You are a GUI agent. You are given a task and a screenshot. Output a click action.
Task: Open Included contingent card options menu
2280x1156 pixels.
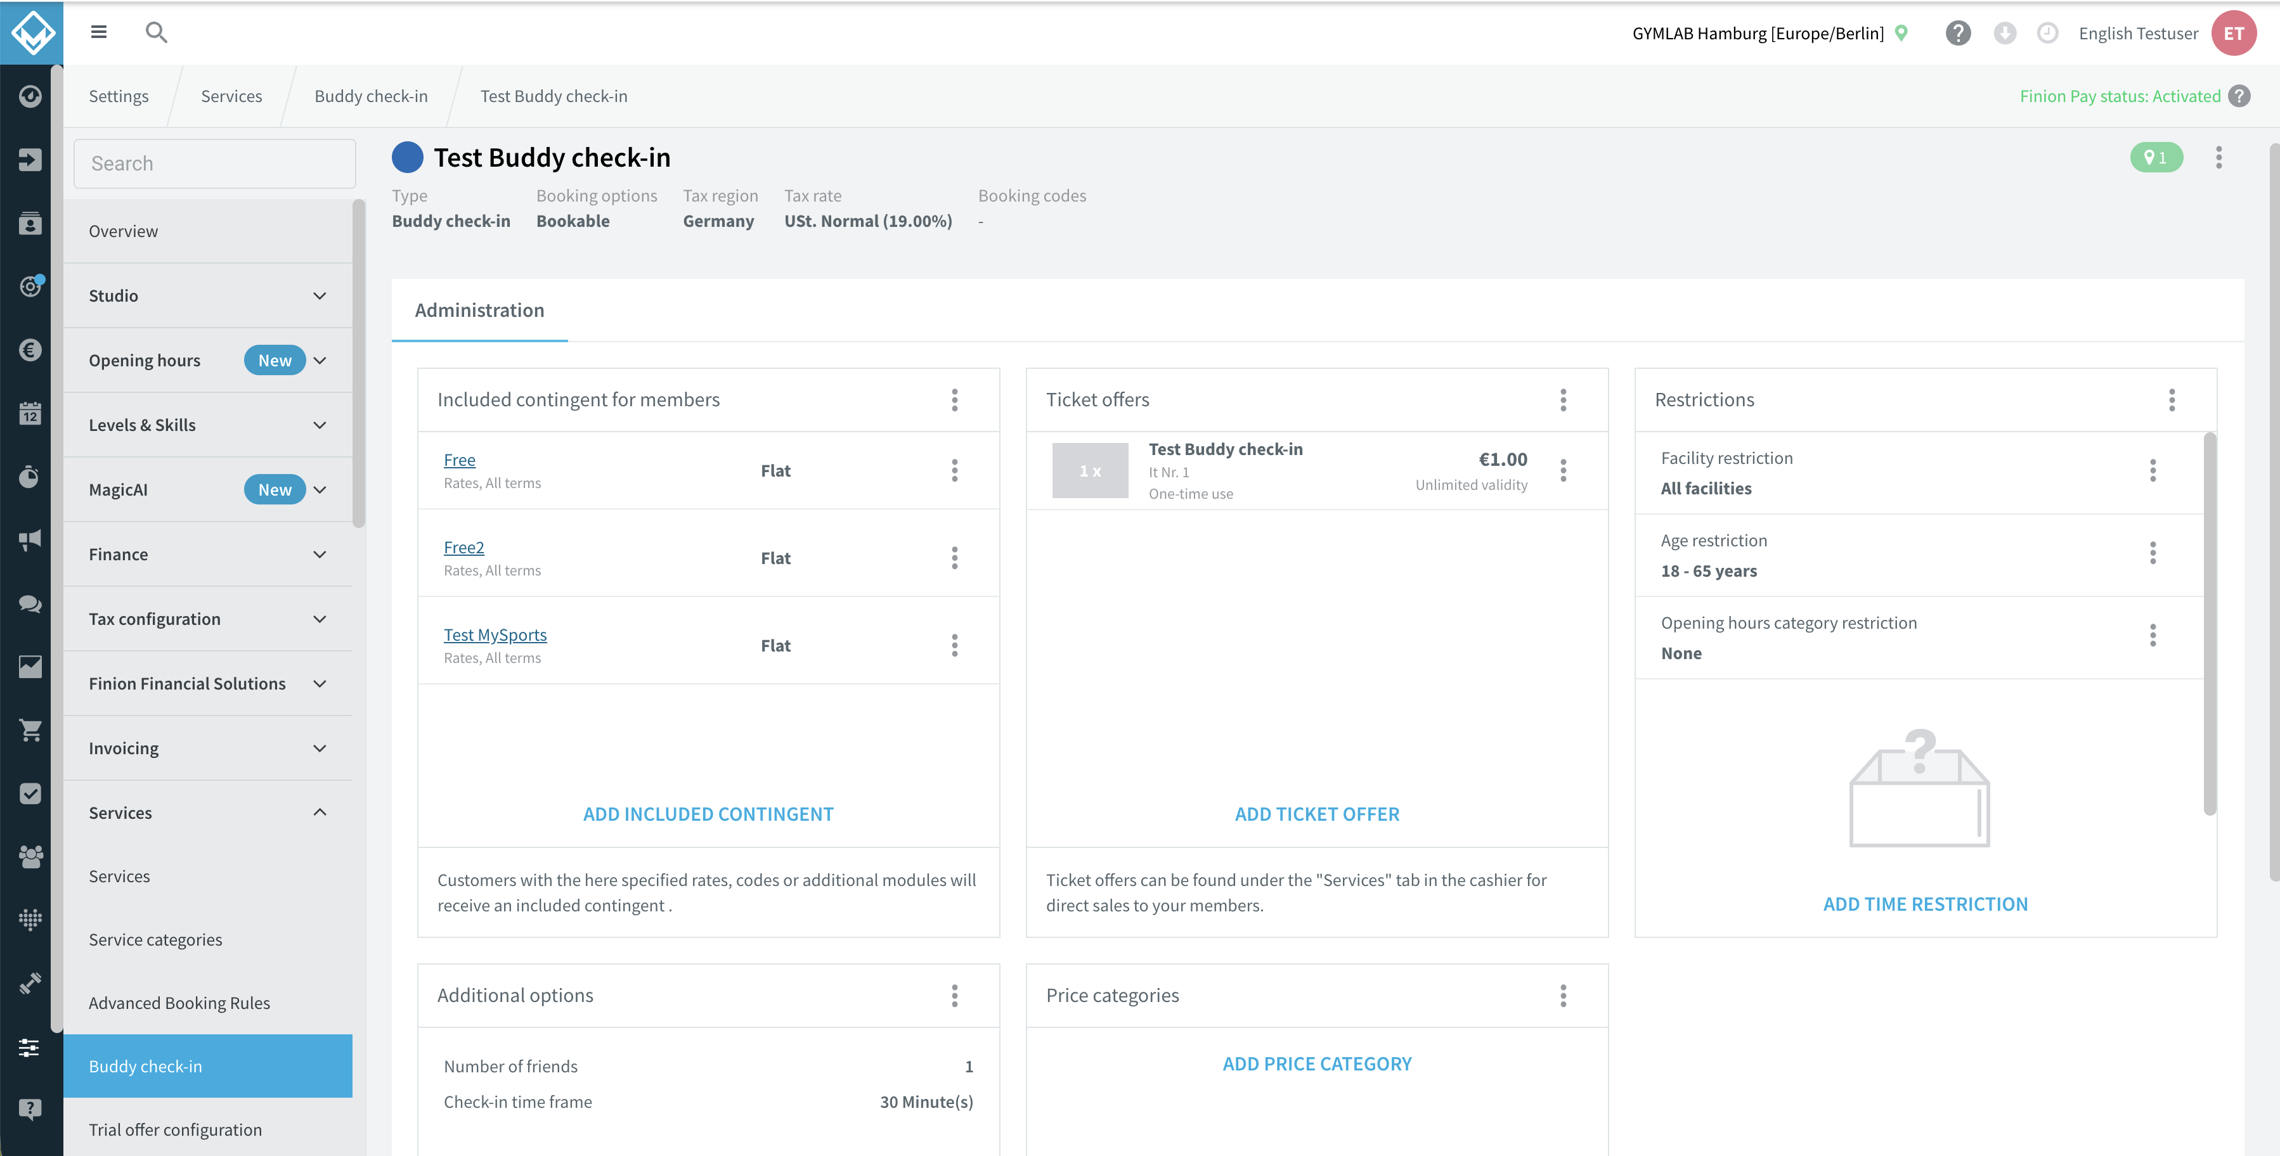pyautogui.click(x=954, y=400)
